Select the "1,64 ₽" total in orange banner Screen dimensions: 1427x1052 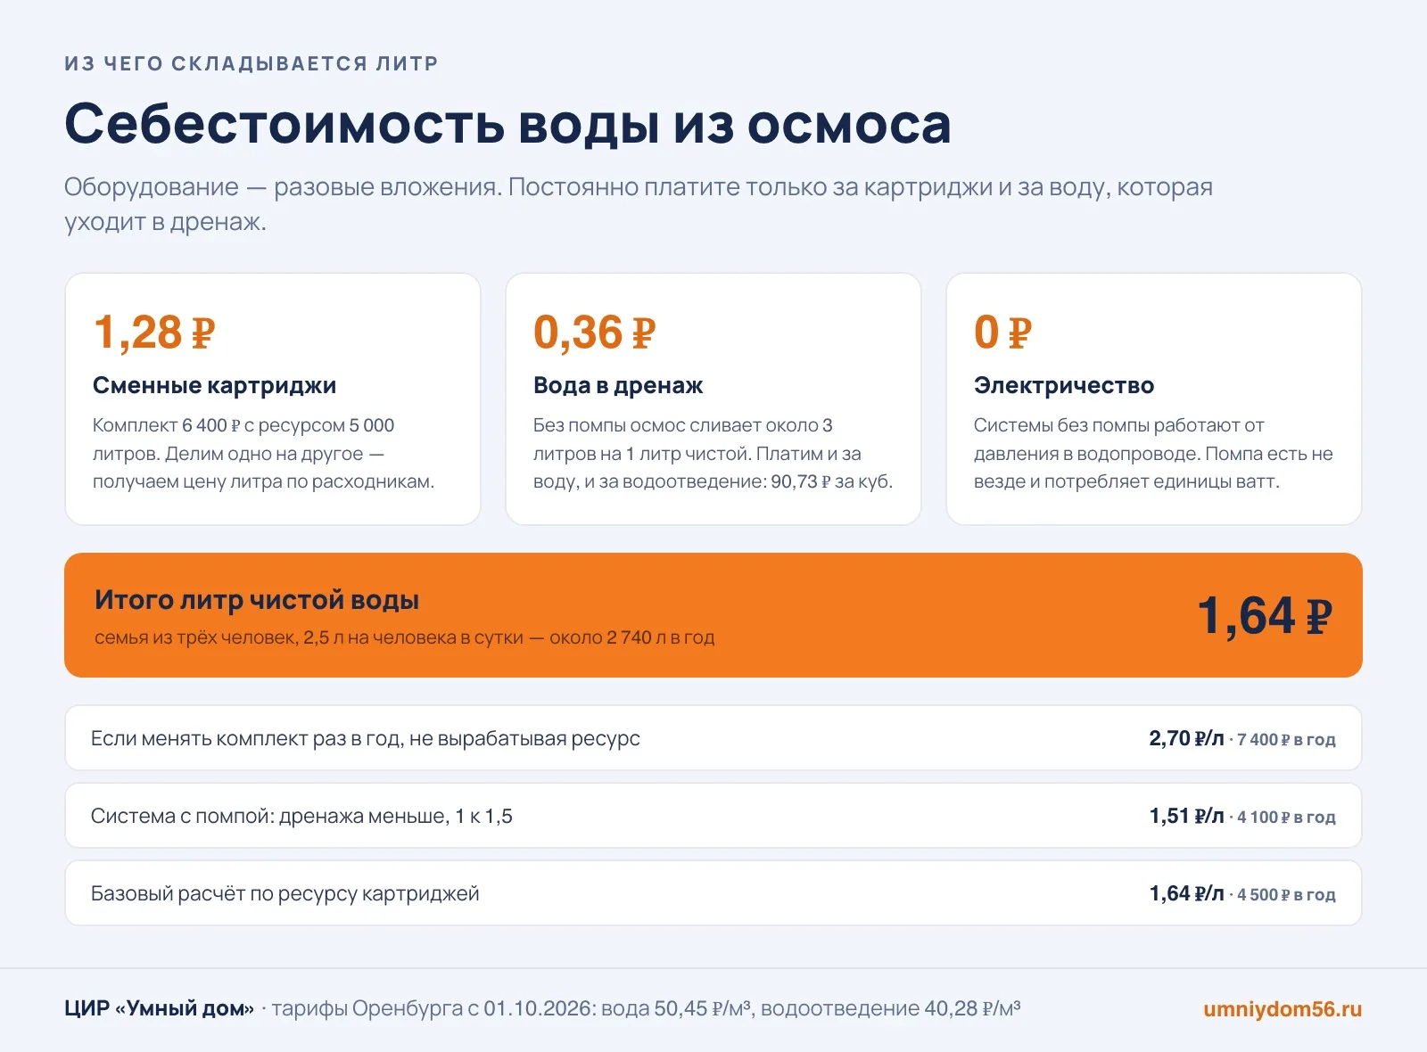pyautogui.click(x=1265, y=616)
